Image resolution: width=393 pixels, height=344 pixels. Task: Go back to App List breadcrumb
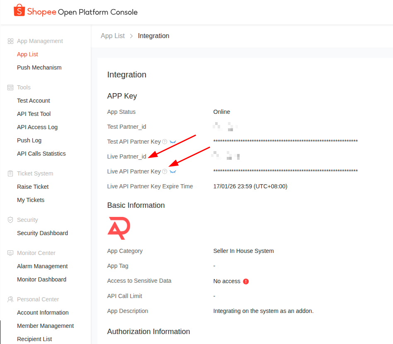point(112,36)
